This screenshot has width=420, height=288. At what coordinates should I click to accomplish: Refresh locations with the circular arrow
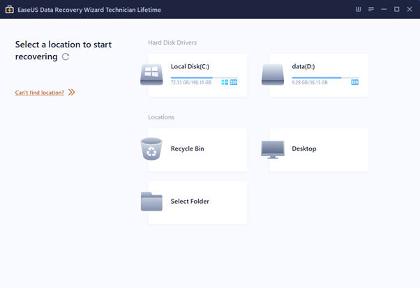click(x=66, y=56)
